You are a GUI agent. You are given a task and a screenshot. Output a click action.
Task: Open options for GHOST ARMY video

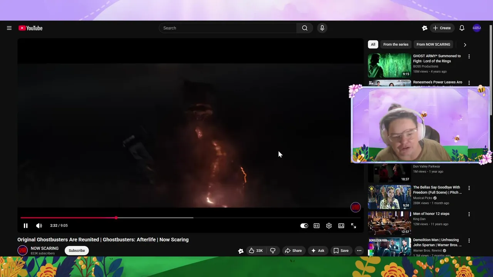[469, 57]
